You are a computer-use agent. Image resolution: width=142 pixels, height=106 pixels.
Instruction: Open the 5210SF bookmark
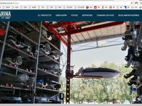pyautogui.click(x=68, y=7)
